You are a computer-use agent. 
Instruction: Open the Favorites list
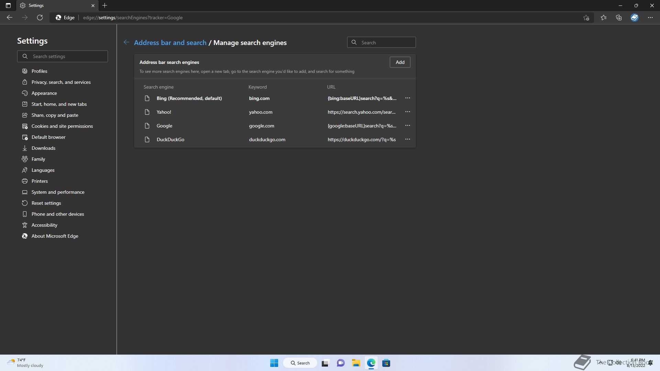pyautogui.click(x=604, y=18)
